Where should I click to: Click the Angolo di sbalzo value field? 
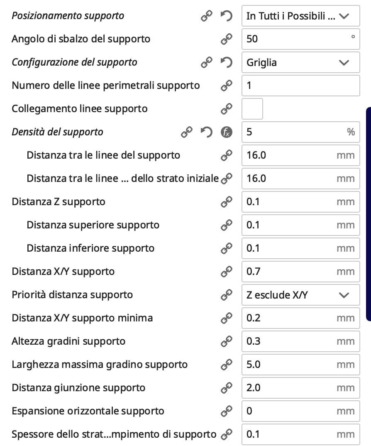coord(295,39)
